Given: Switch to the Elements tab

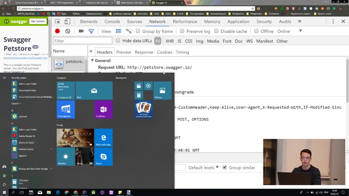Looking at the screenshot, I should (x=89, y=22).
